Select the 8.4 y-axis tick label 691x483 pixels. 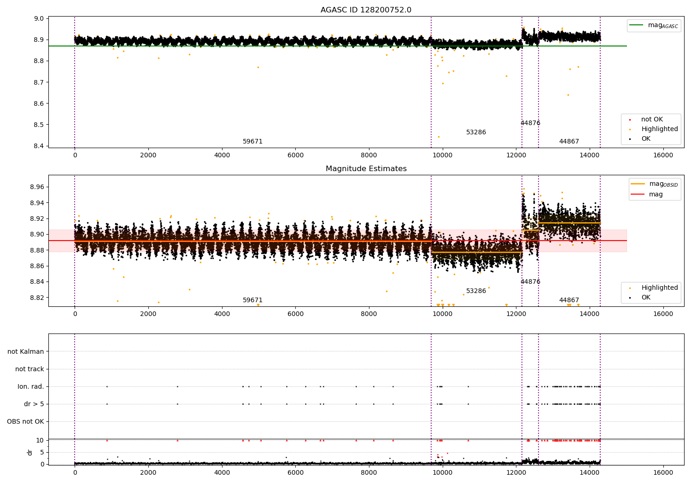click(x=39, y=146)
